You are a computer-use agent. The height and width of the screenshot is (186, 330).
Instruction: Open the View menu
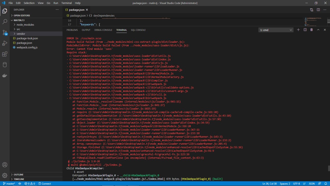[x=40, y=3]
